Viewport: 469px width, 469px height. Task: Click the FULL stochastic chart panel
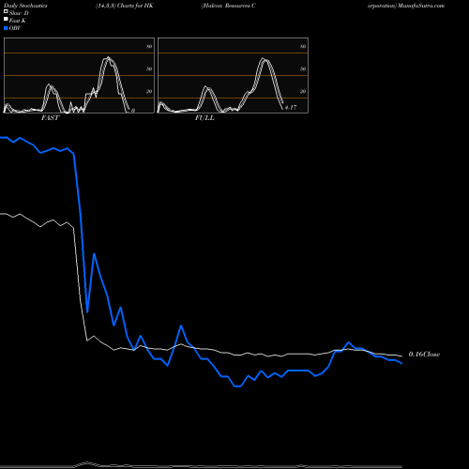(x=233, y=75)
